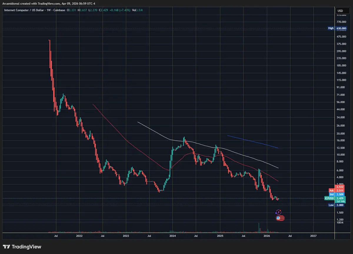Click Coinbase in the chart legend
Viewport: 353px width, 254px height.
59,10
